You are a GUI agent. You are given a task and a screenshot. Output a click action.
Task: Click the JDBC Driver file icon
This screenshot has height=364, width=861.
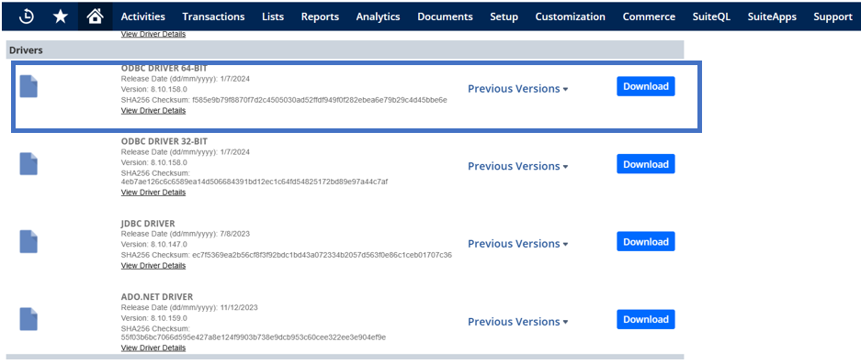pos(28,242)
